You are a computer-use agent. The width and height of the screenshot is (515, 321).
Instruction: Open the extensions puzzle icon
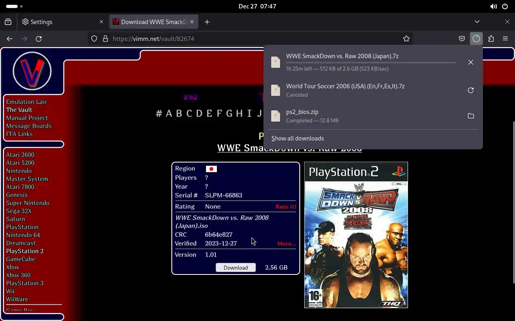coord(491,39)
